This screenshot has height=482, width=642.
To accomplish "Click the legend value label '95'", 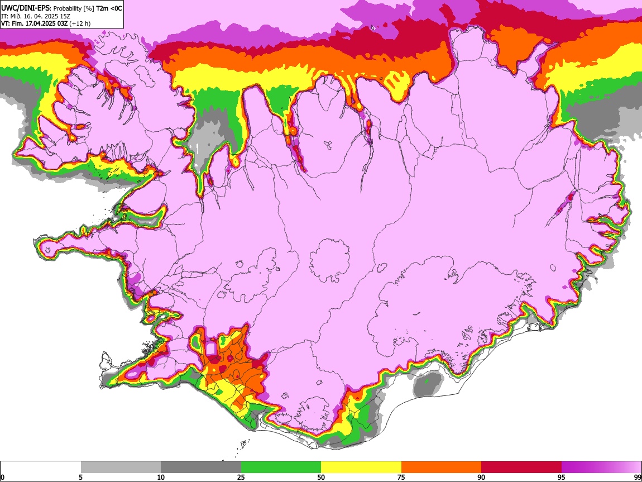I will pos(562,477).
